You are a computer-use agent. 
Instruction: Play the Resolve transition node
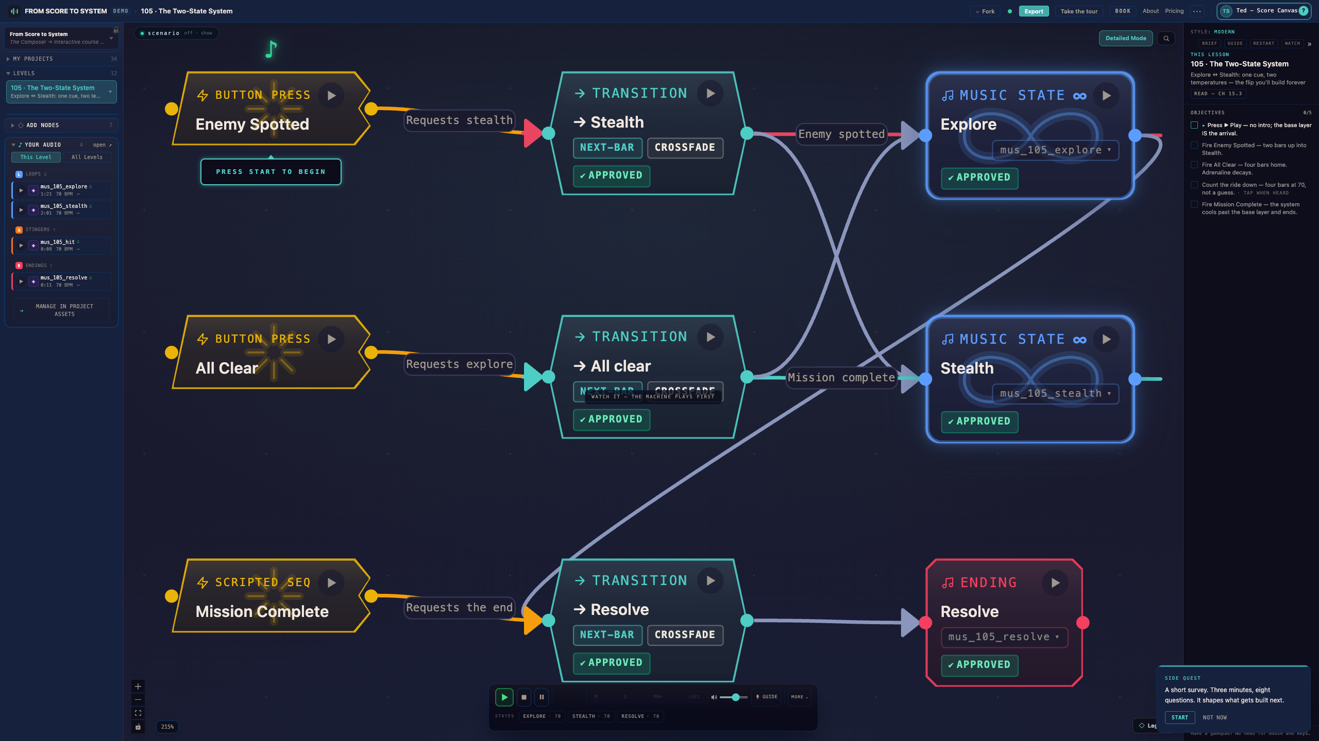[x=711, y=581]
